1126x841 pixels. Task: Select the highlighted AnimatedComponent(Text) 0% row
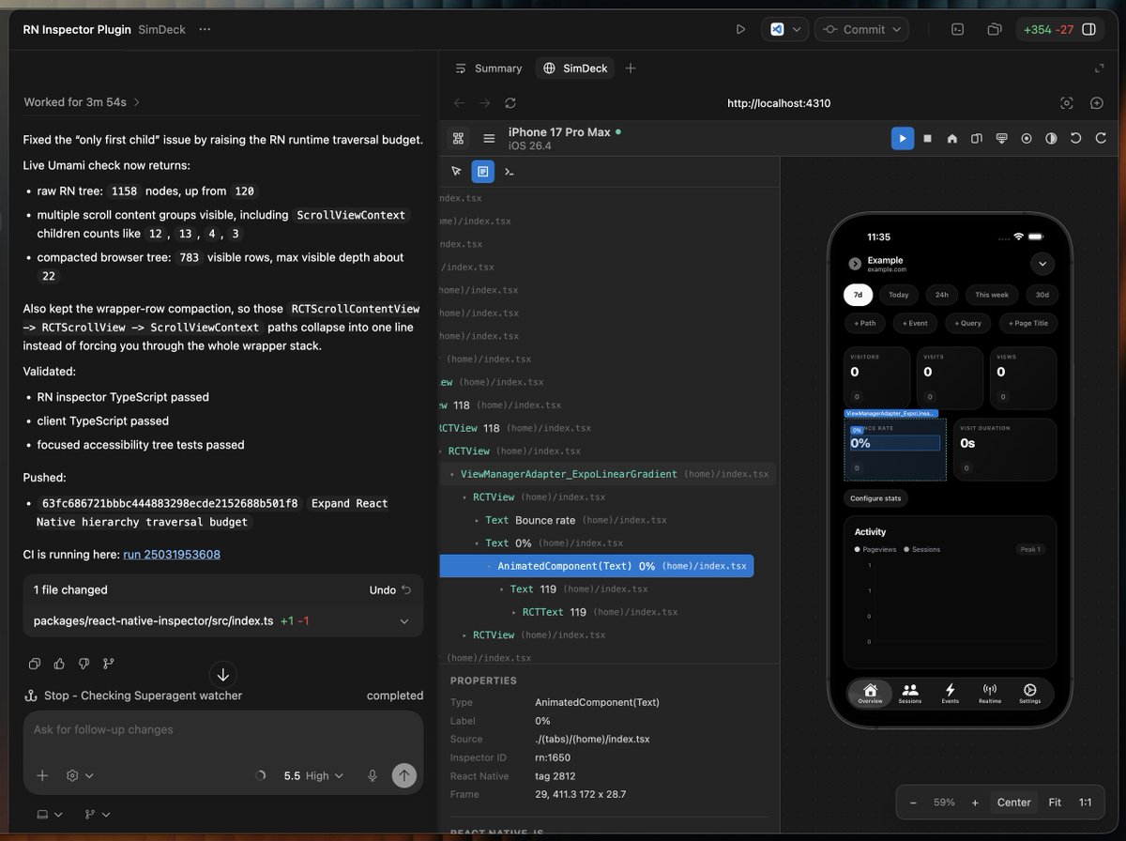597,566
